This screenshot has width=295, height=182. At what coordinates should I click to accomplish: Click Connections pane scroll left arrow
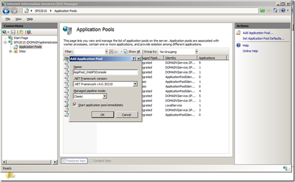point(4,162)
